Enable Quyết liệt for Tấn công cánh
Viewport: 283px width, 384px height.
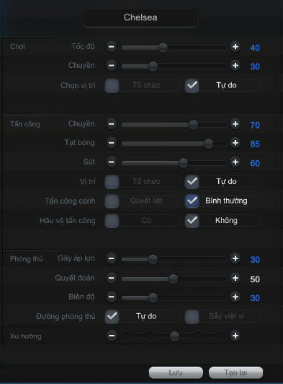(x=112, y=201)
